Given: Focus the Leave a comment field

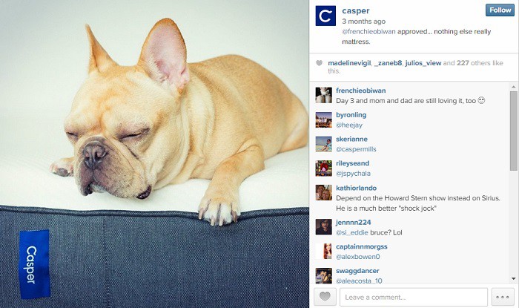Looking at the screenshot, I should 414,297.
